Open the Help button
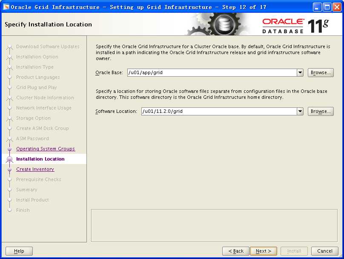Image resolution: width=344 pixels, height=259 pixels. [x=19, y=251]
